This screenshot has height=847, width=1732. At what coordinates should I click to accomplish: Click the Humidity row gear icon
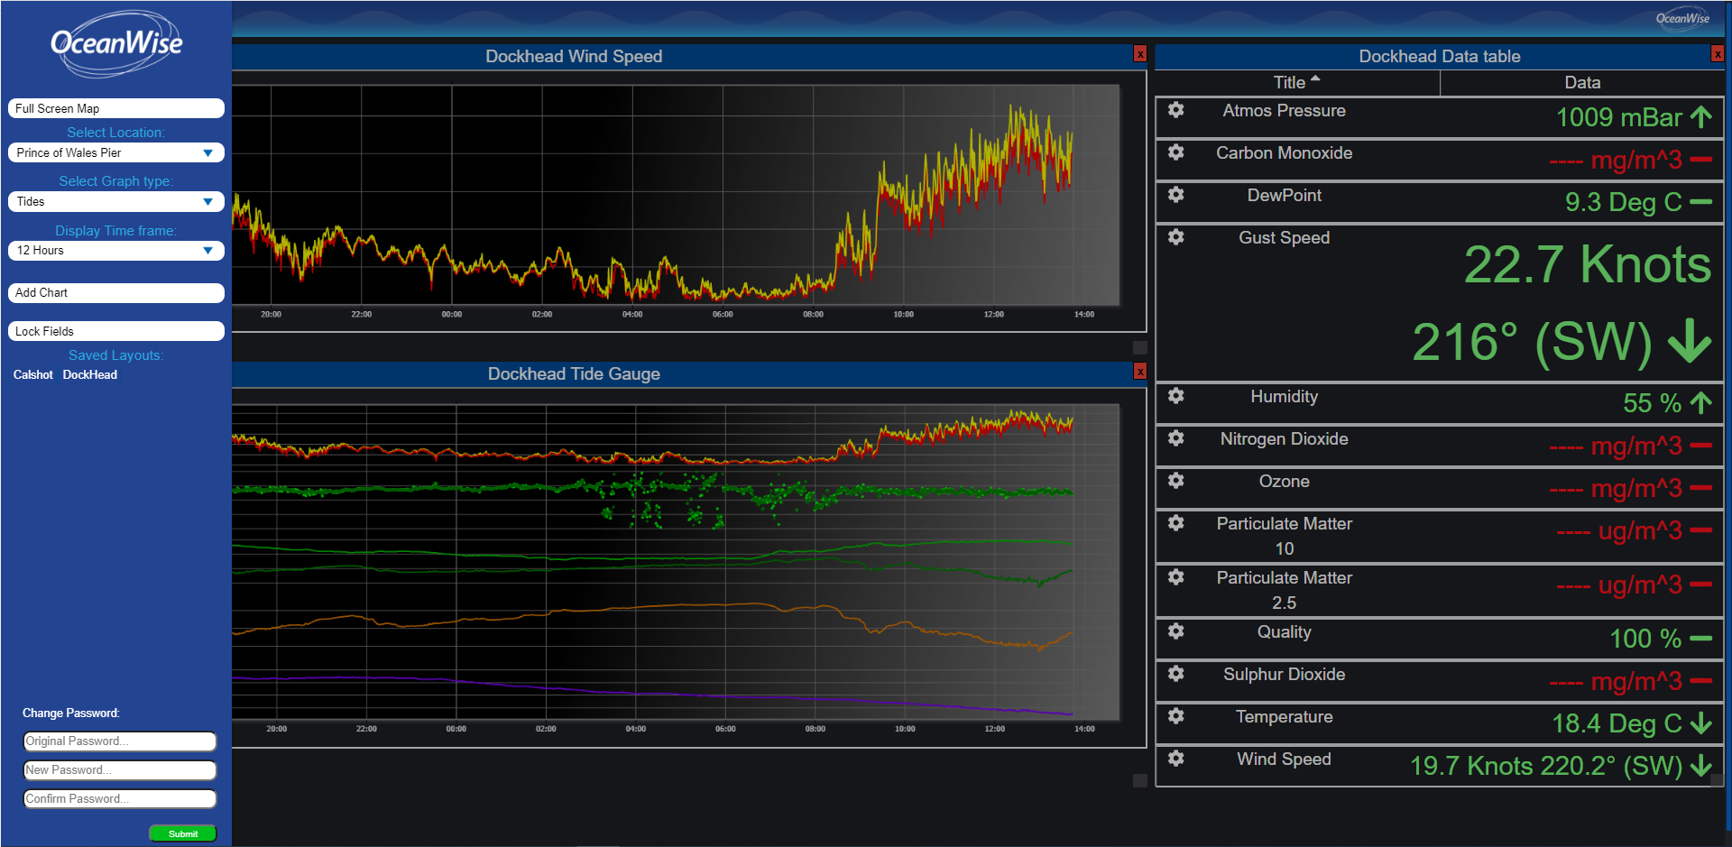click(x=1175, y=396)
